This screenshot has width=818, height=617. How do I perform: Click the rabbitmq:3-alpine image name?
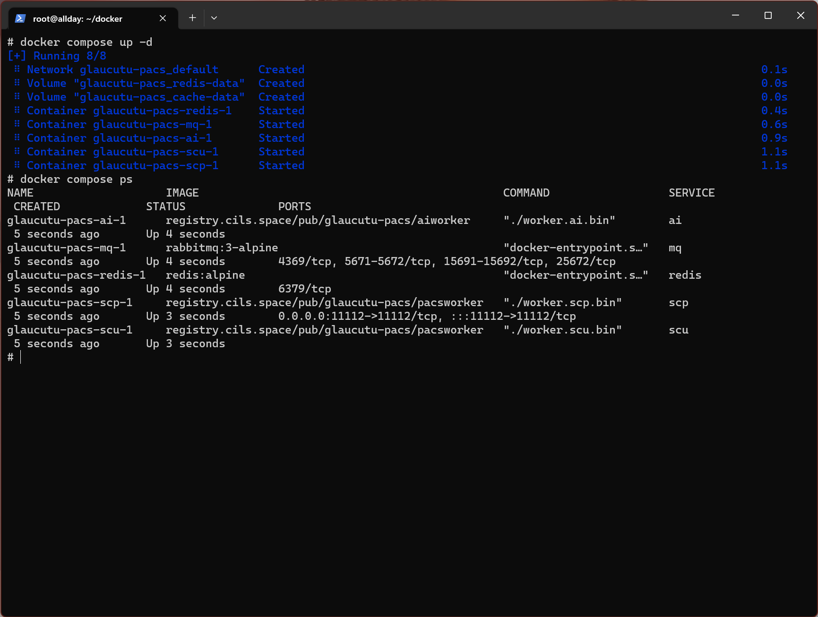(x=222, y=248)
